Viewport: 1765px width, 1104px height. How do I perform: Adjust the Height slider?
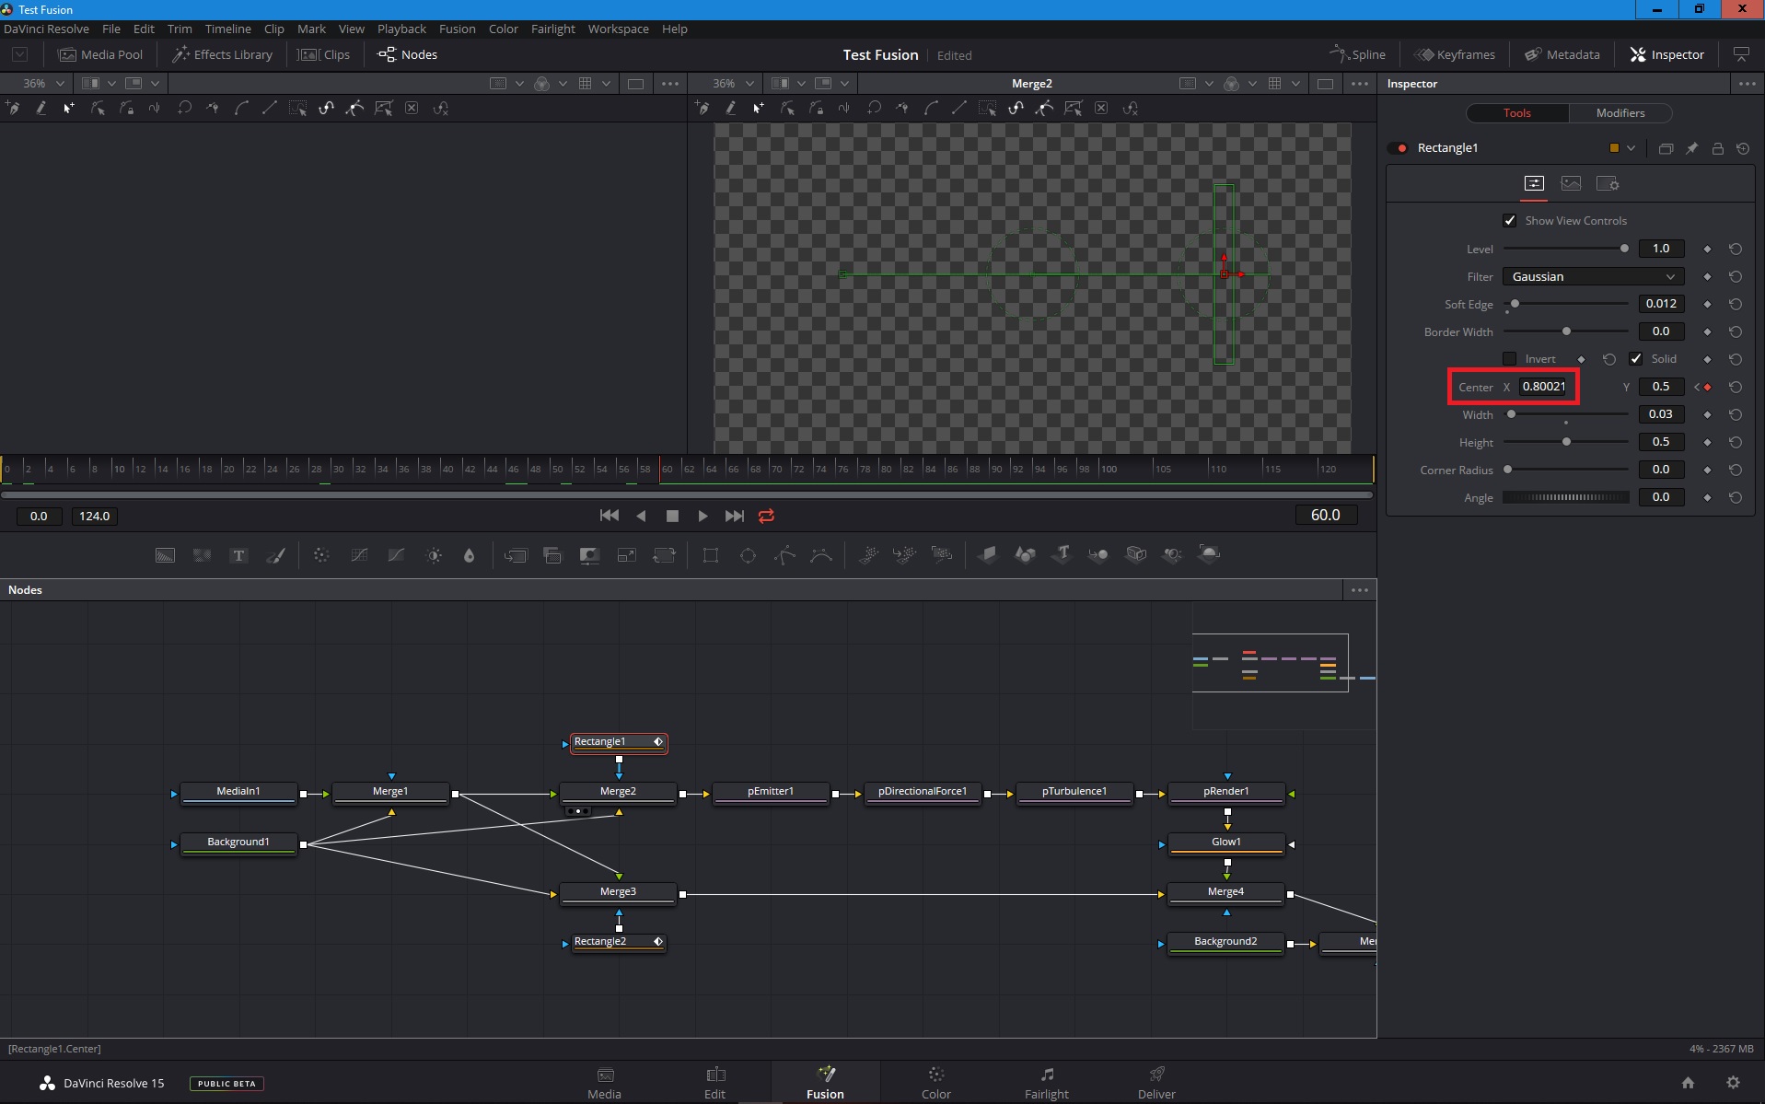pyautogui.click(x=1566, y=442)
